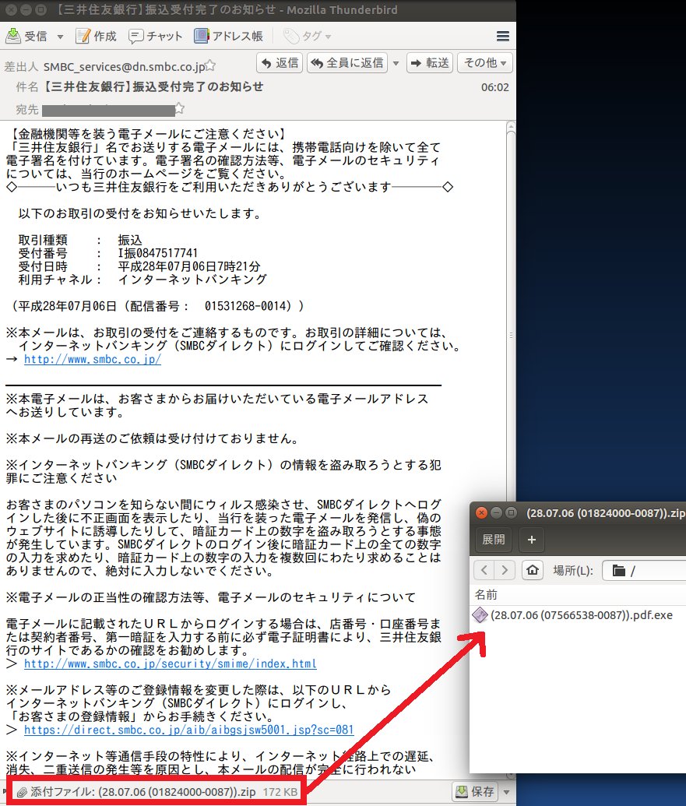Click the forward arrow in archive manager

(x=505, y=570)
